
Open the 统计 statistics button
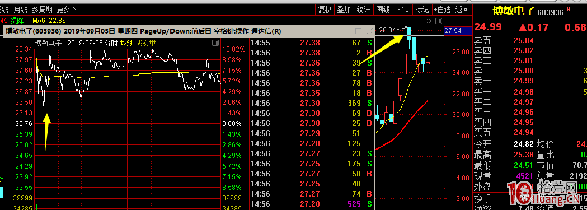pyautogui.click(x=363, y=10)
